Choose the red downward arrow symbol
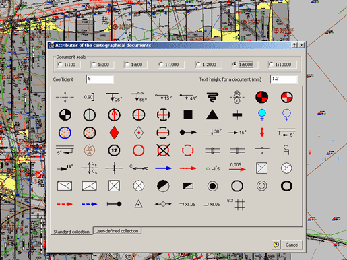The width and height of the screenshot is (347, 260). (x=262, y=132)
